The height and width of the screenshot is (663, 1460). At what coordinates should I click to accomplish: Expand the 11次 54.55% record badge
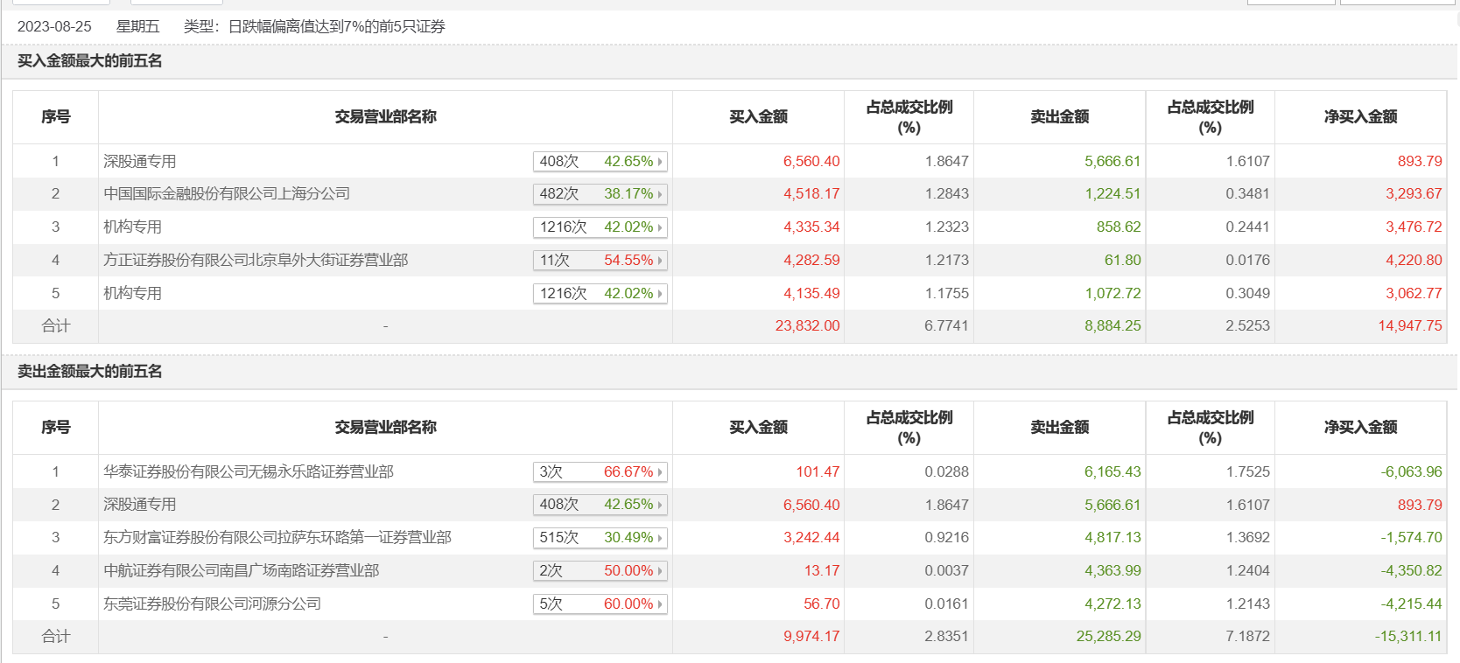coord(600,261)
